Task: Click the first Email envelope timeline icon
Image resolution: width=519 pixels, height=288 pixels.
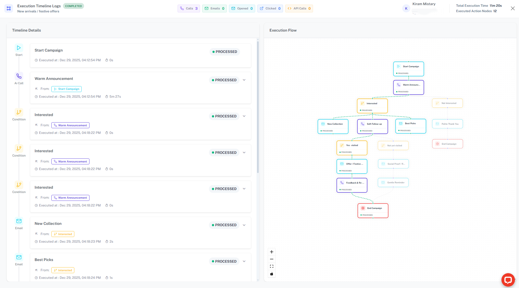Action: (x=19, y=221)
